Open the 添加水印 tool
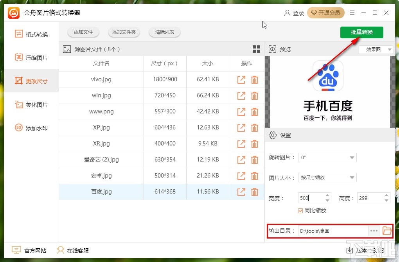 [18, 128]
